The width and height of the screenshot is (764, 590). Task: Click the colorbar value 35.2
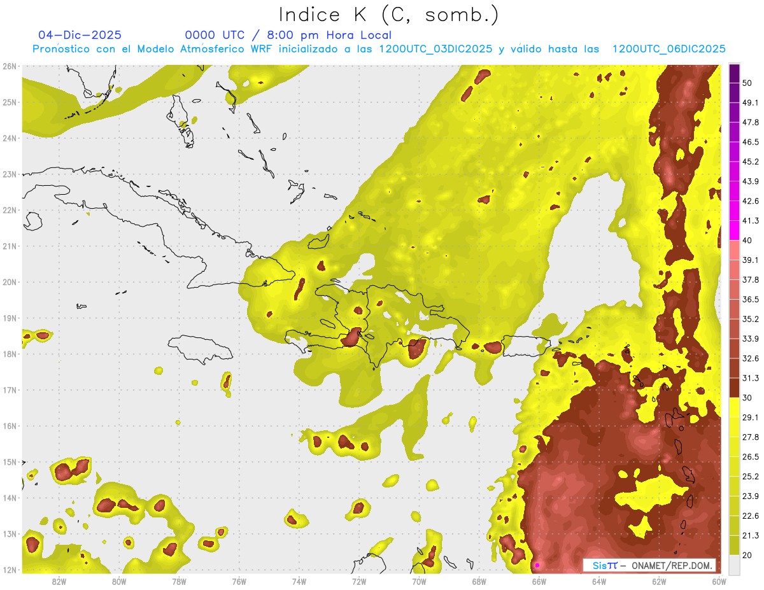[750, 319]
